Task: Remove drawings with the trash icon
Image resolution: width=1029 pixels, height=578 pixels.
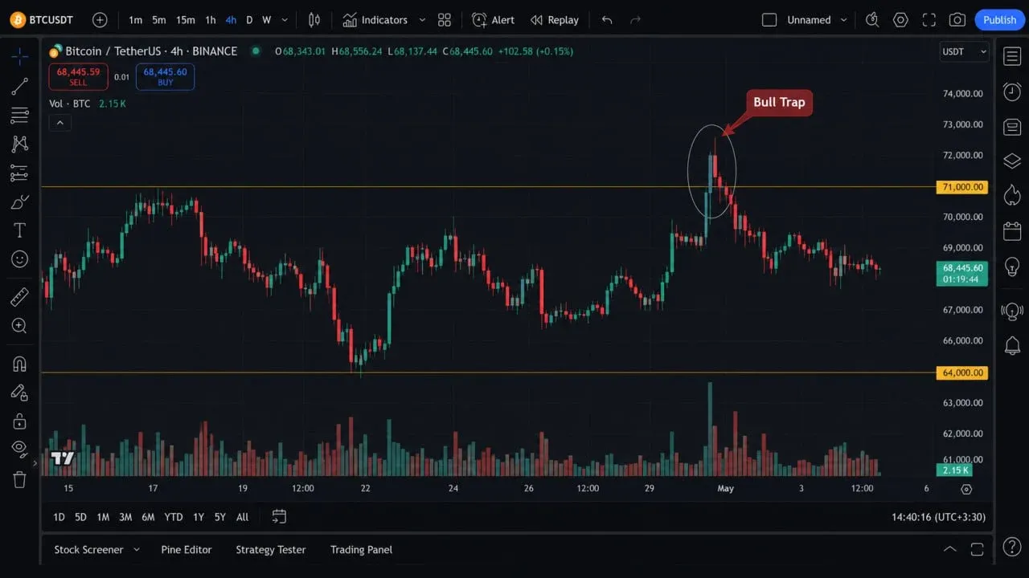Action: 19,480
